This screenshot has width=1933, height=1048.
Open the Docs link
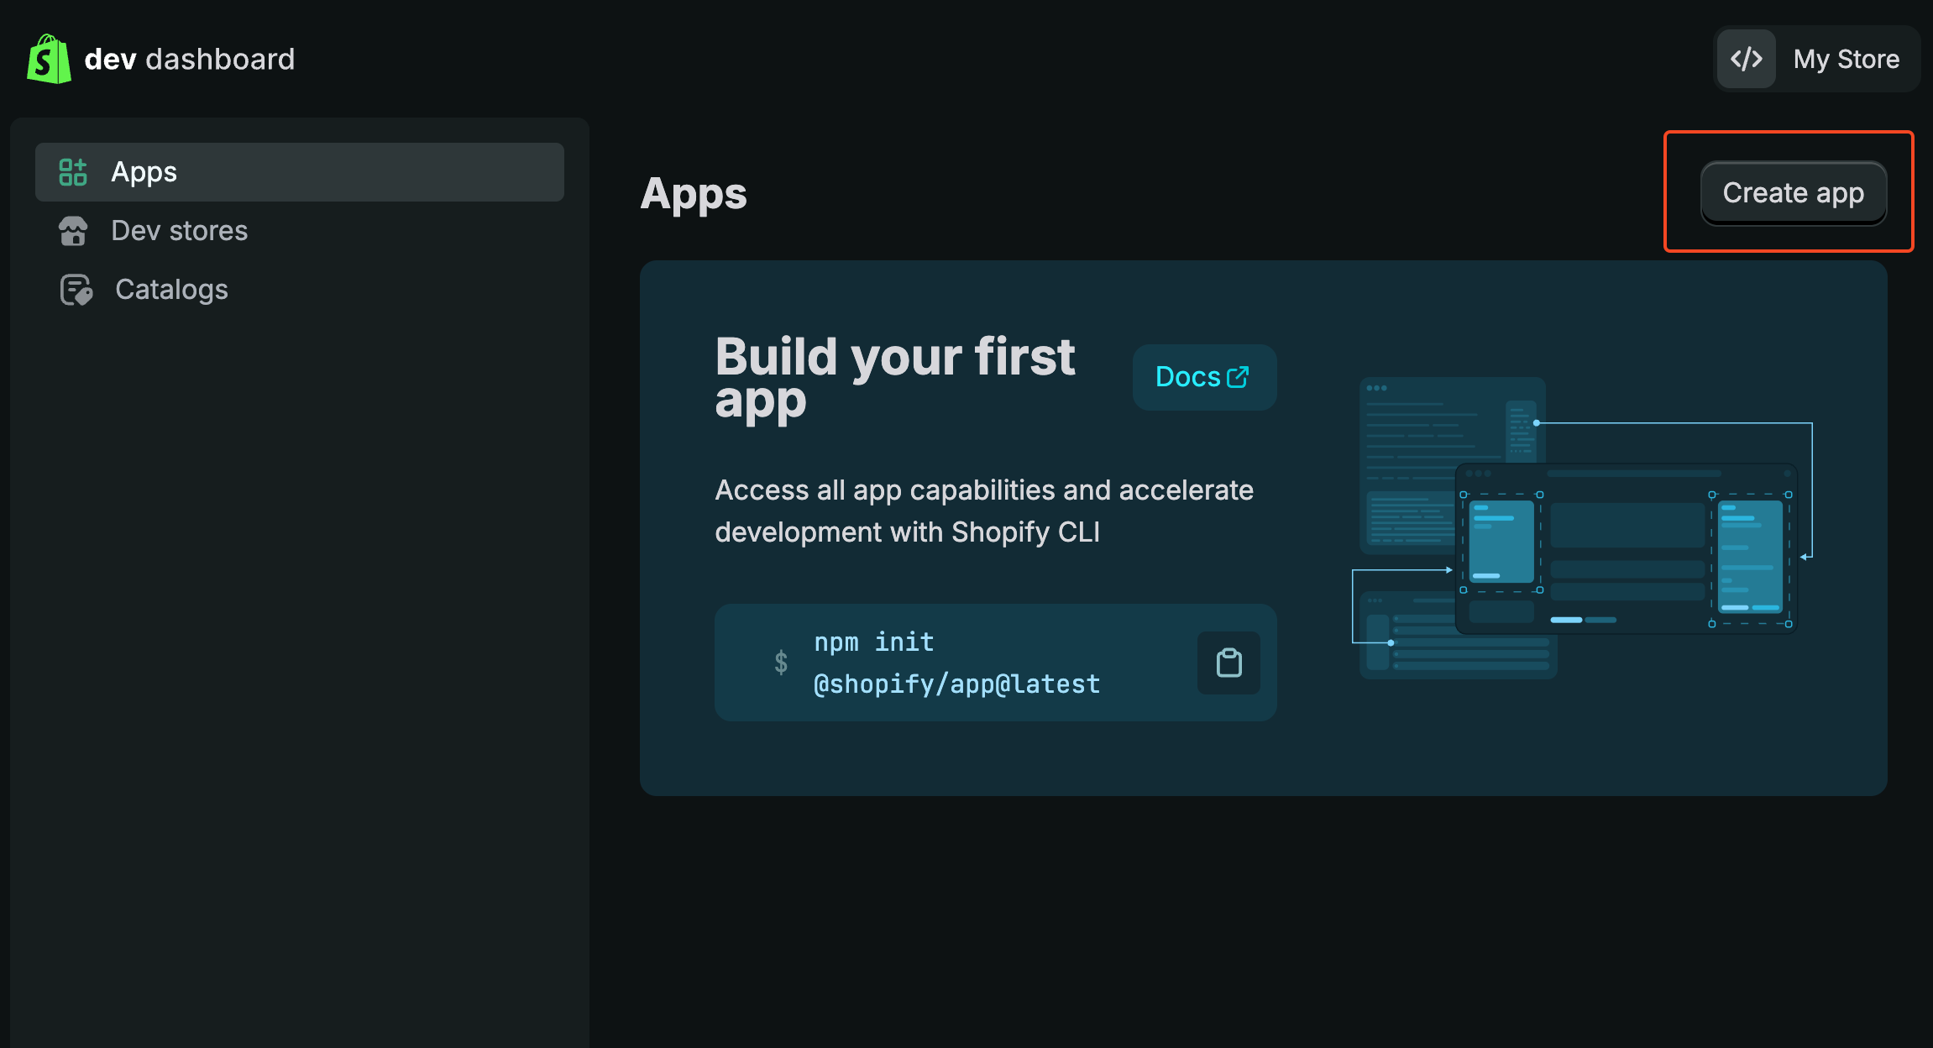point(1187,377)
